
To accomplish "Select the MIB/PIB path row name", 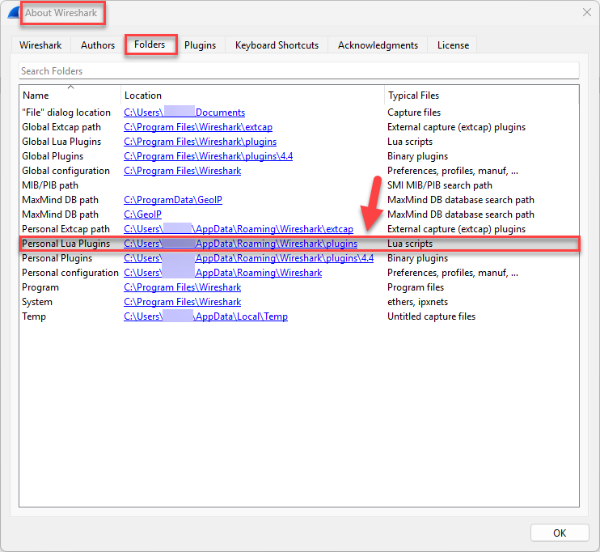I will tap(50, 185).
